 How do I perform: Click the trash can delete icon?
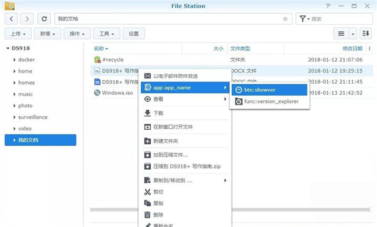pyautogui.click(x=147, y=215)
